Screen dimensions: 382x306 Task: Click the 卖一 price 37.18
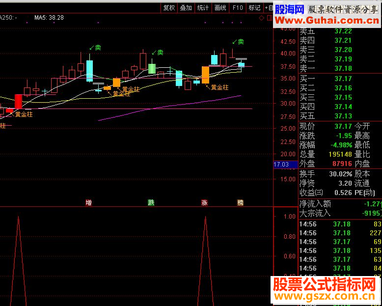click(343, 68)
